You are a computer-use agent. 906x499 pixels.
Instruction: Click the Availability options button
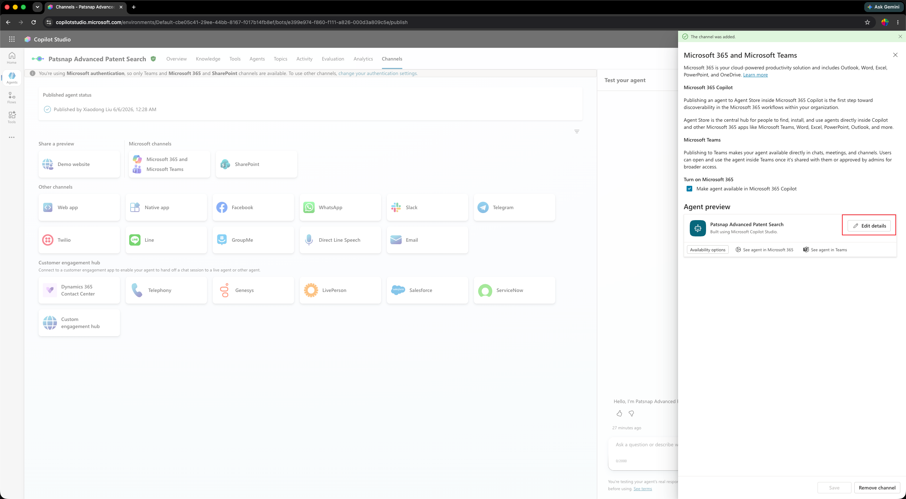[708, 250]
